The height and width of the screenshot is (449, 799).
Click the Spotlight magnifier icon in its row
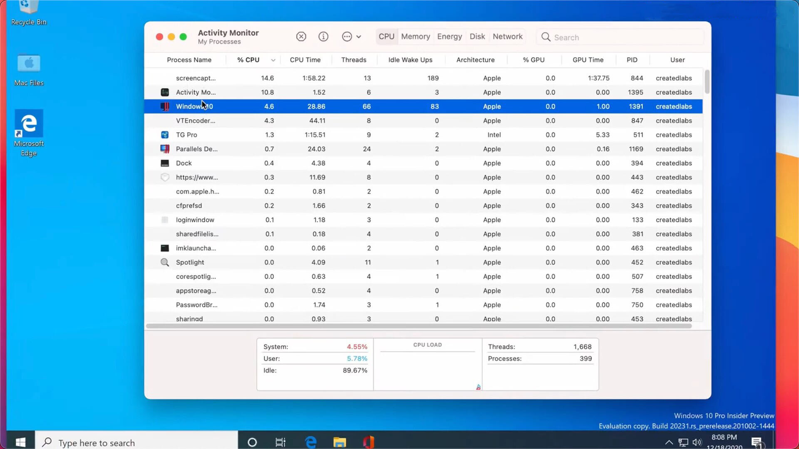coord(164,262)
